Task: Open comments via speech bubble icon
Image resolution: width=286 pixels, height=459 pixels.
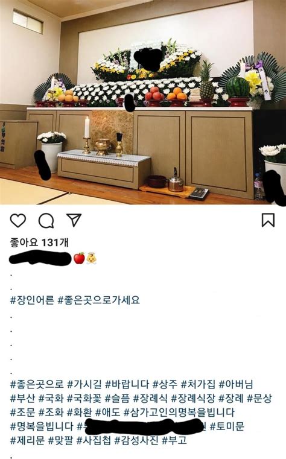Action: point(46,220)
